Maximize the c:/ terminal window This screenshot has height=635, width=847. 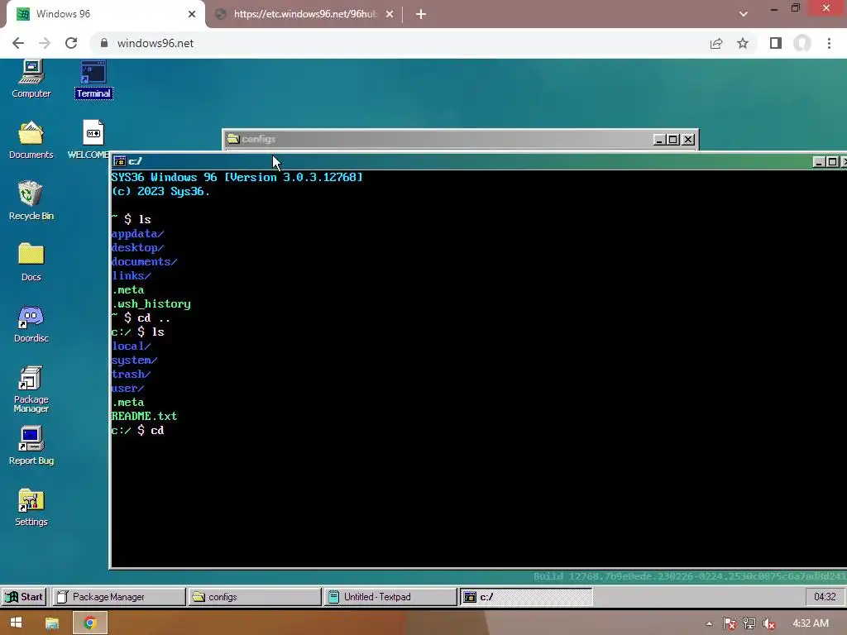(x=833, y=161)
